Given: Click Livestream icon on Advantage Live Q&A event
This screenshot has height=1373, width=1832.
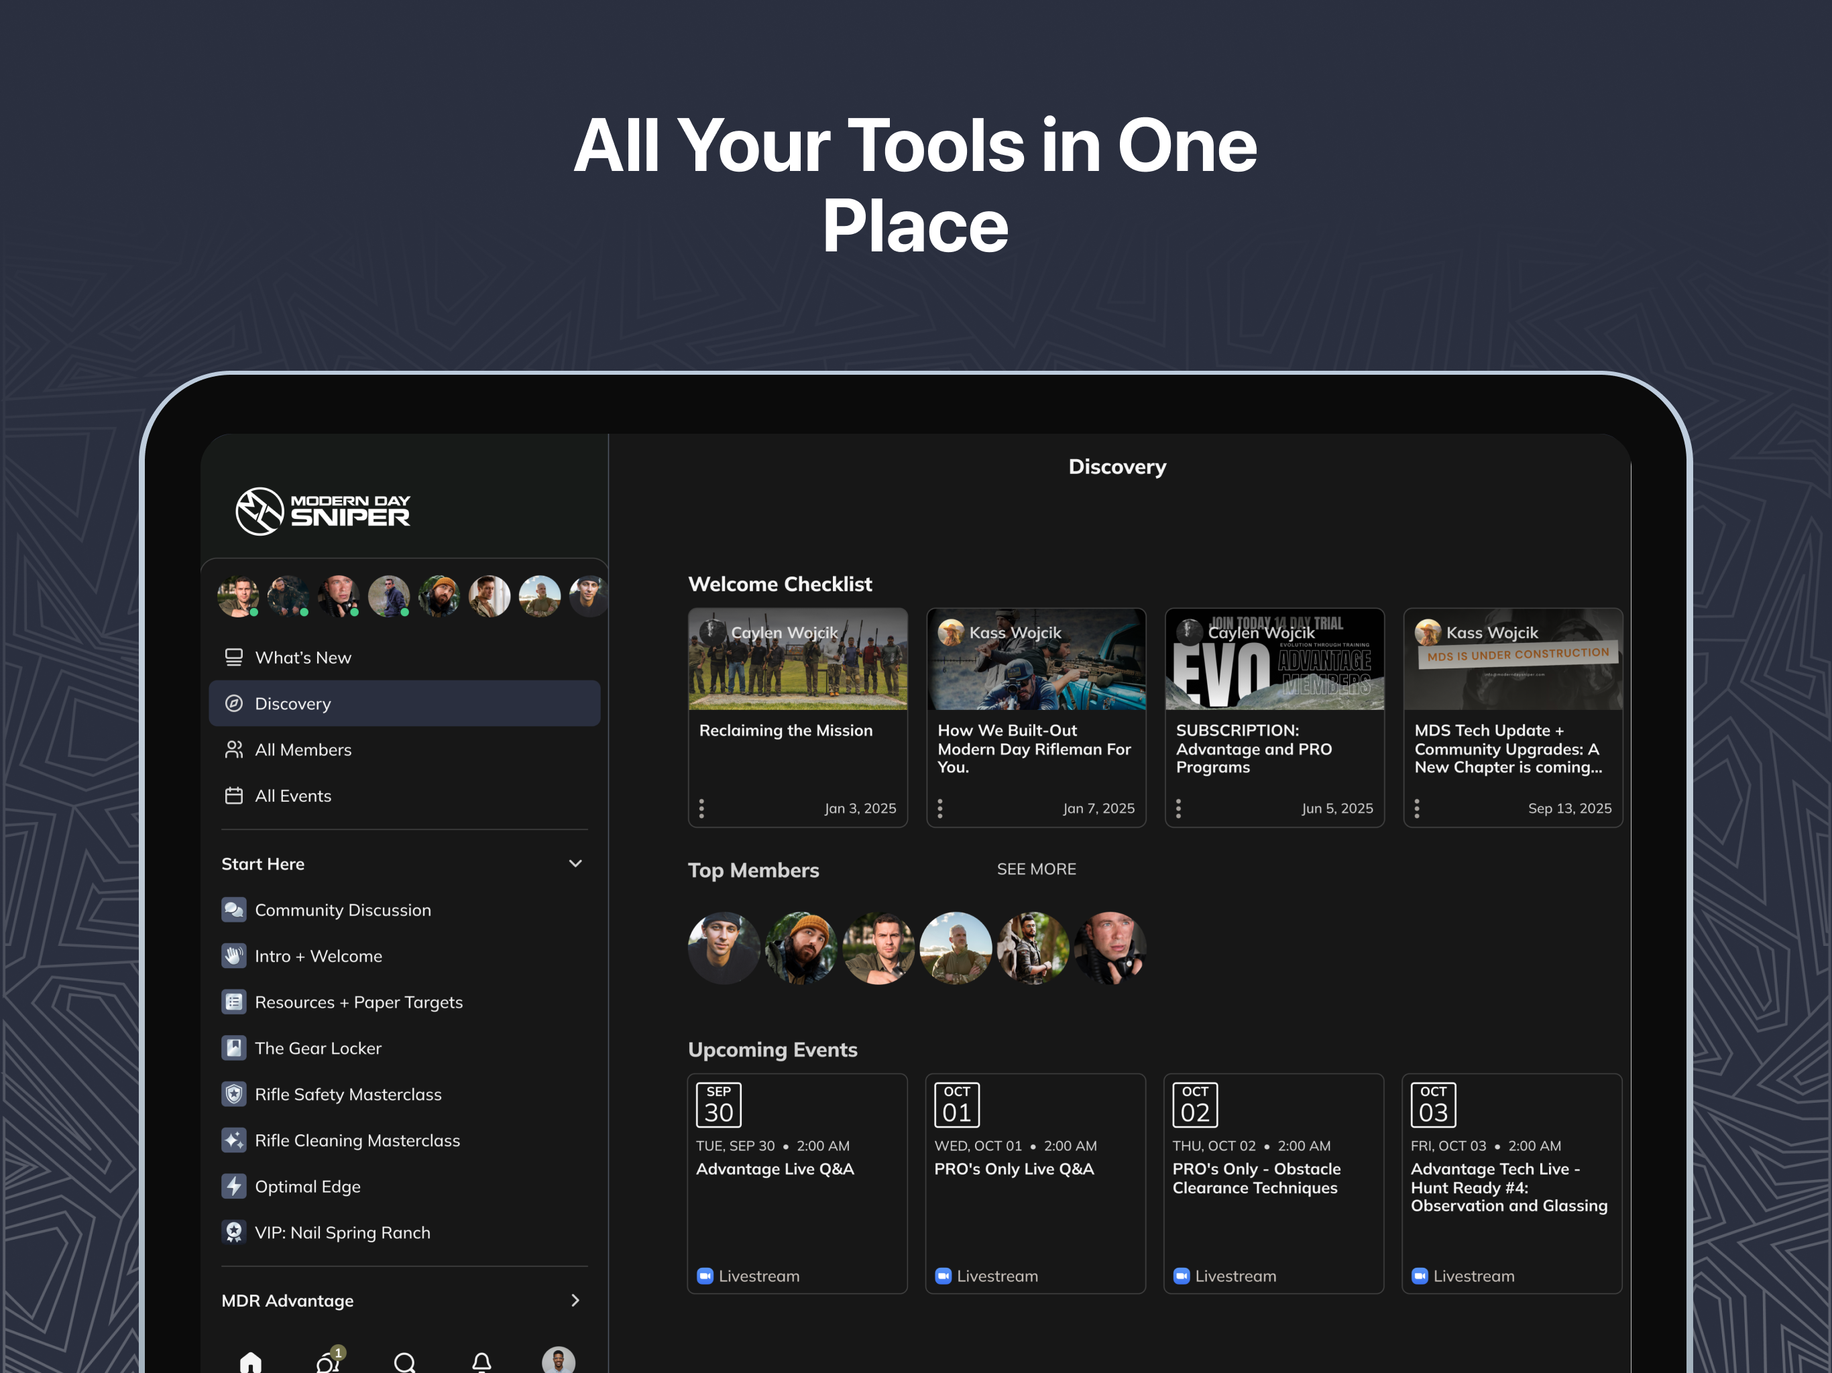Looking at the screenshot, I should click(705, 1276).
